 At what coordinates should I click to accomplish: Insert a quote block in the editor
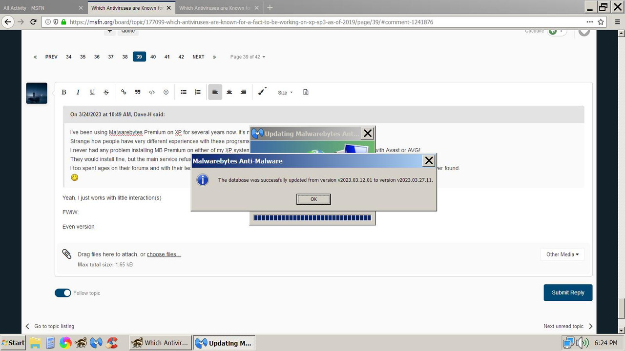tap(138, 92)
